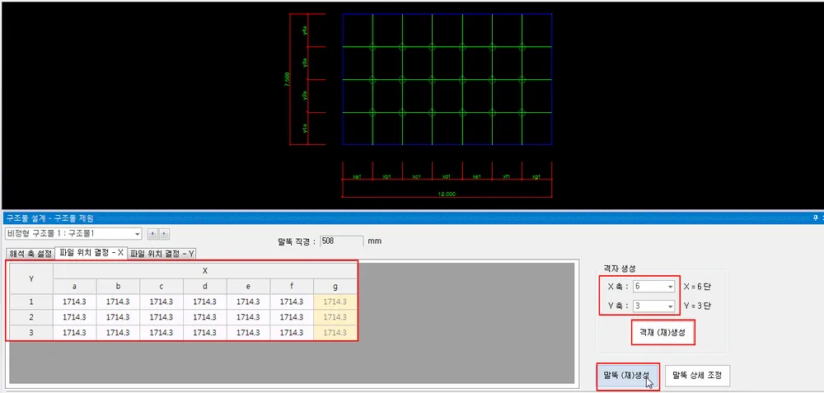The image size is (824, 393).
Task: Click row header 2 in the table
Action: [x=31, y=317]
